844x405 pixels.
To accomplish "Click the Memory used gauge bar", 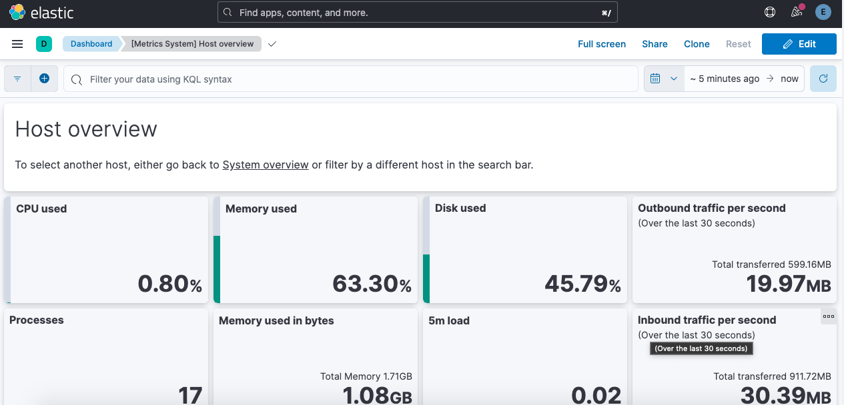I will (217, 268).
